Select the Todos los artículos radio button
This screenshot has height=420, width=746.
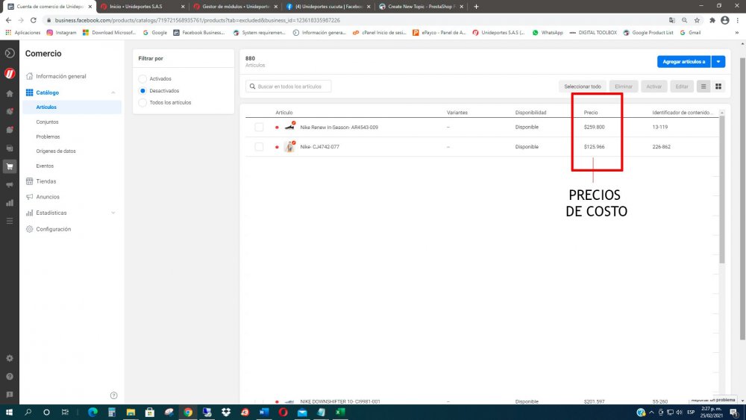(x=142, y=102)
